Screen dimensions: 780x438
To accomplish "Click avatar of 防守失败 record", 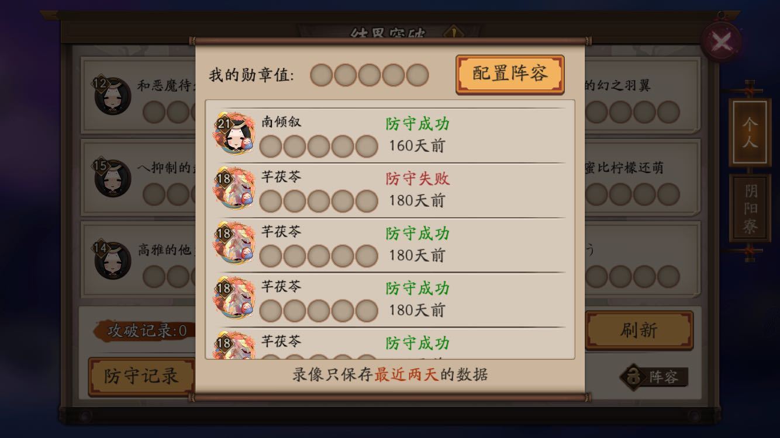I will [x=234, y=189].
